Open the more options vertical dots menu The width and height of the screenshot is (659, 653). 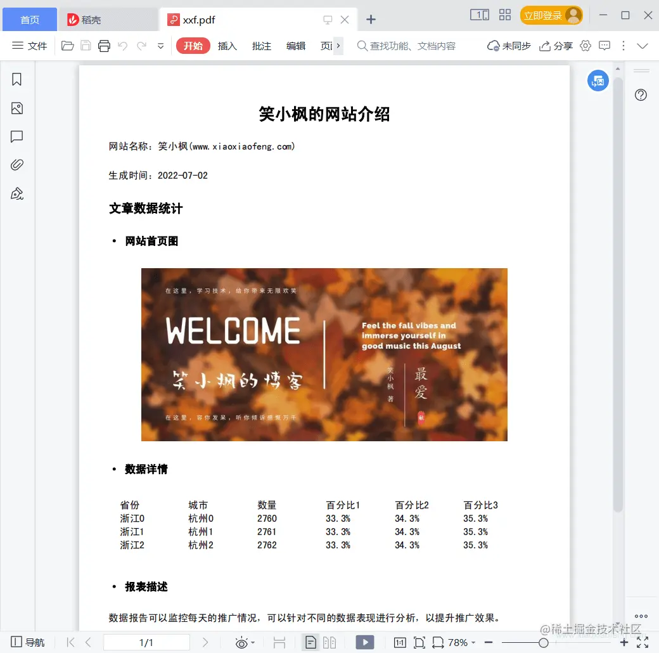click(624, 46)
